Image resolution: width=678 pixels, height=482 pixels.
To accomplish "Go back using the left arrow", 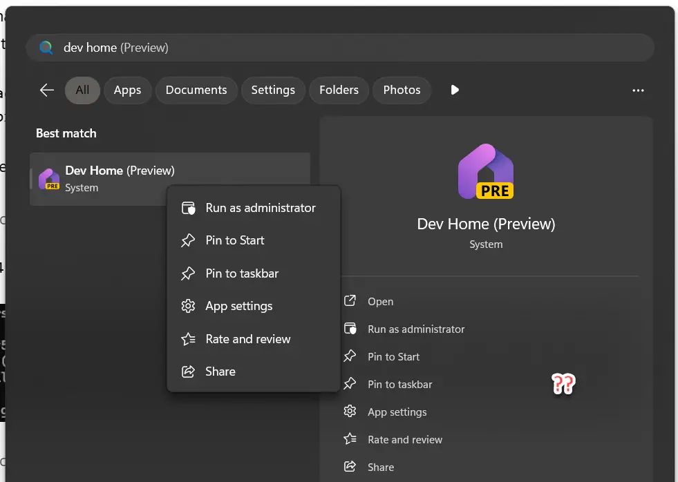I will pyautogui.click(x=47, y=90).
